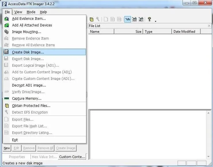Click the Add Evidence Item menu icon
Image resolution: width=213 pixels, height=167 pixels.
pos(6,19)
